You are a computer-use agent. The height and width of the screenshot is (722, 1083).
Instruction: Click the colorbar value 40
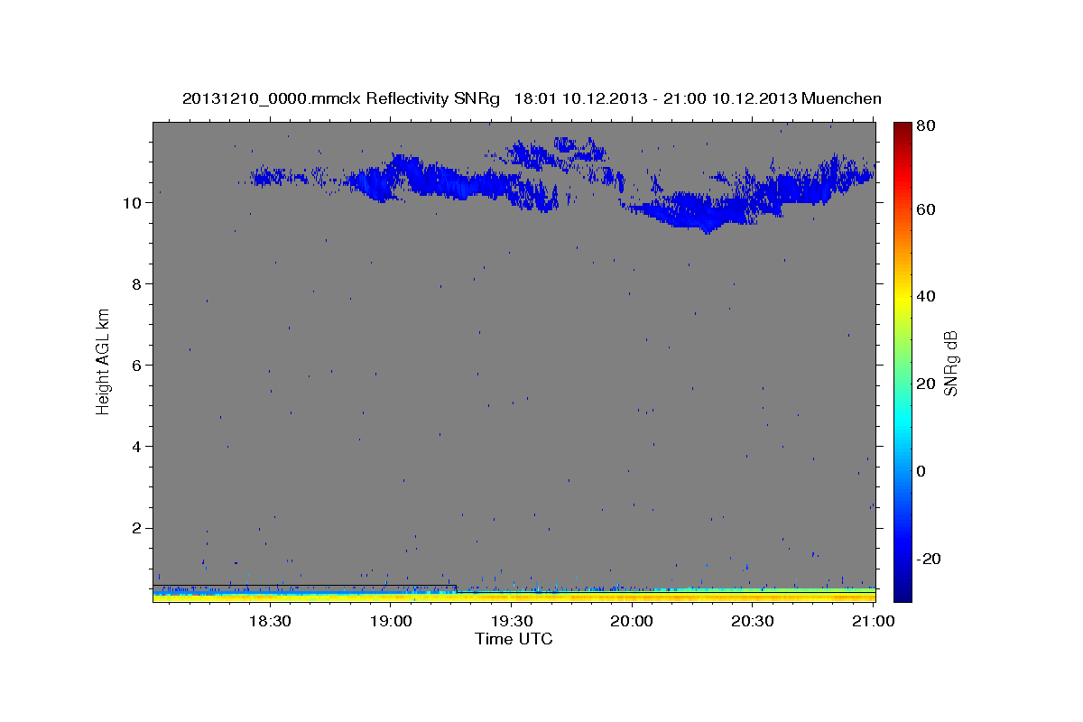pos(928,296)
